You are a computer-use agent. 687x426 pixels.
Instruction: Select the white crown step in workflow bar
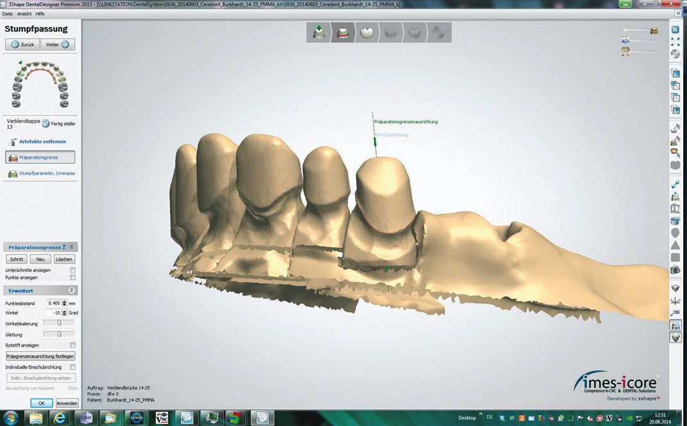367,33
